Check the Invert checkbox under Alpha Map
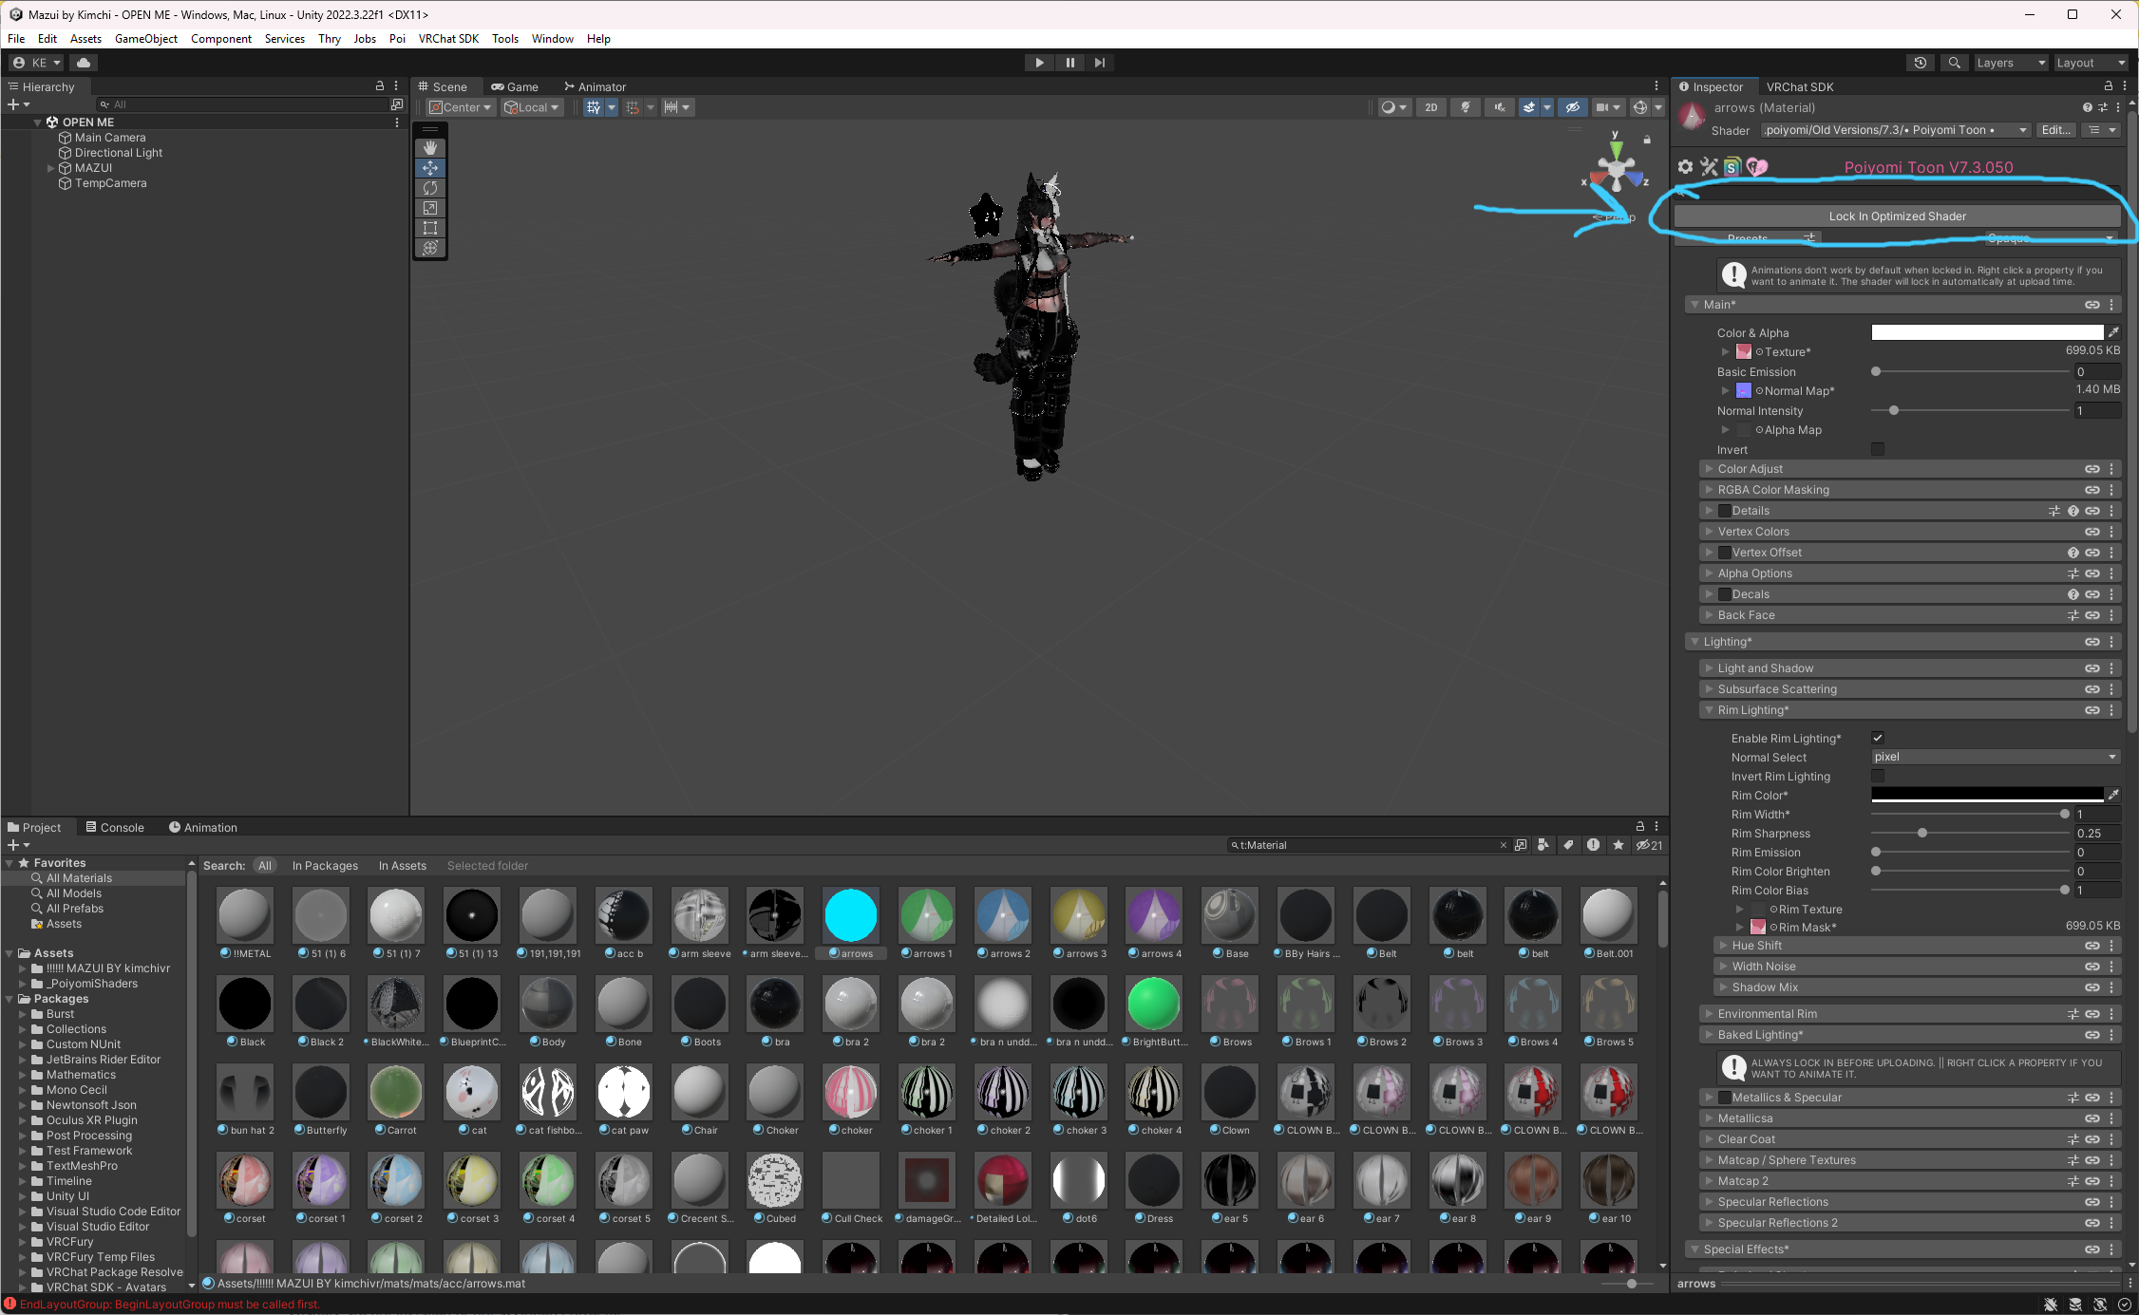The image size is (2139, 1315). [1878, 449]
